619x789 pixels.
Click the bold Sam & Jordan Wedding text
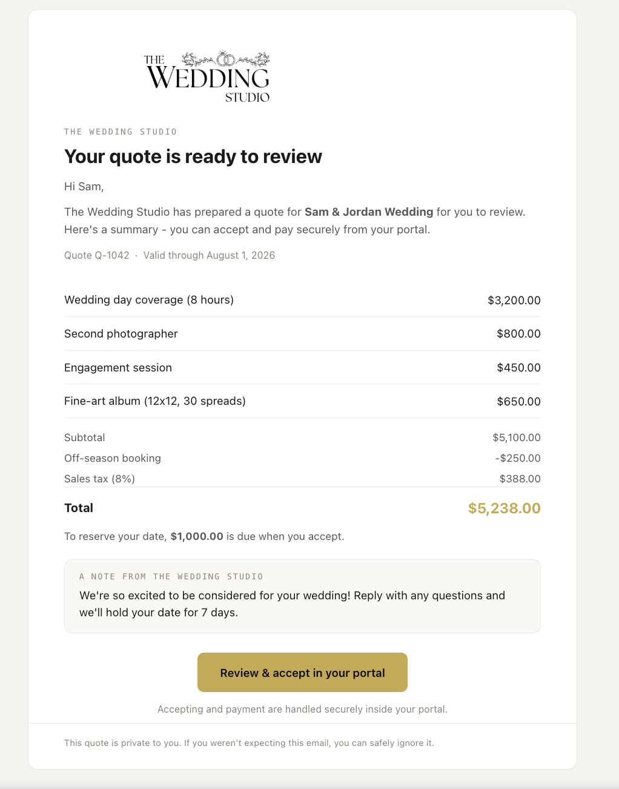pyautogui.click(x=369, y=212)
